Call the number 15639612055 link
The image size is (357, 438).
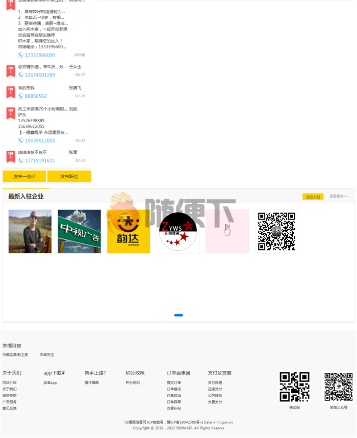tap(40, 141)
